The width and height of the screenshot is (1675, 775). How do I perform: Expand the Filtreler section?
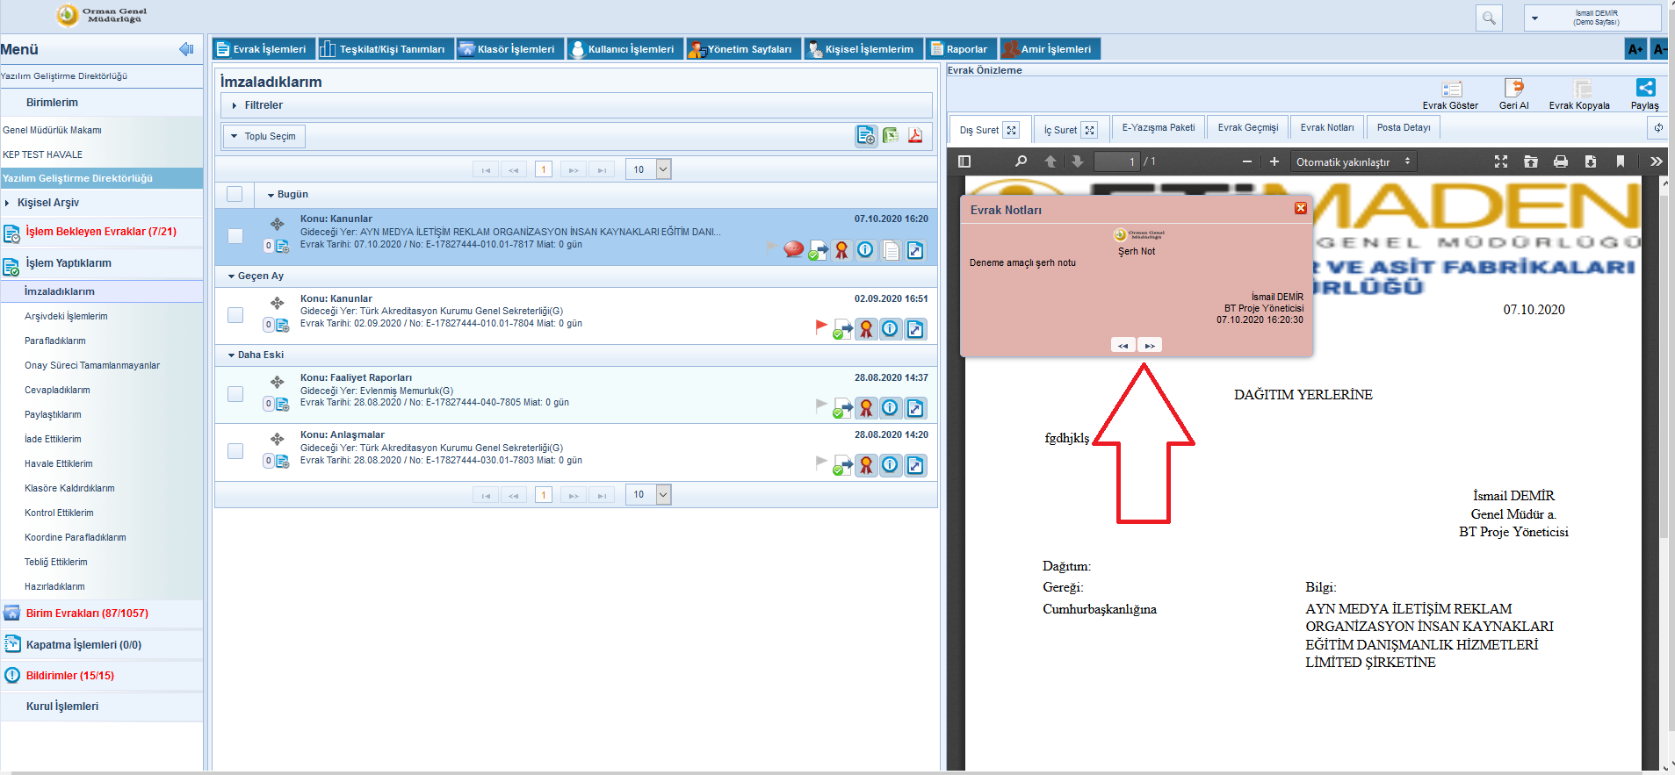(264, 105)
